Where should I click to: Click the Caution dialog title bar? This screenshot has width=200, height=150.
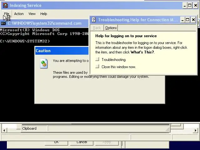[62, 51]
